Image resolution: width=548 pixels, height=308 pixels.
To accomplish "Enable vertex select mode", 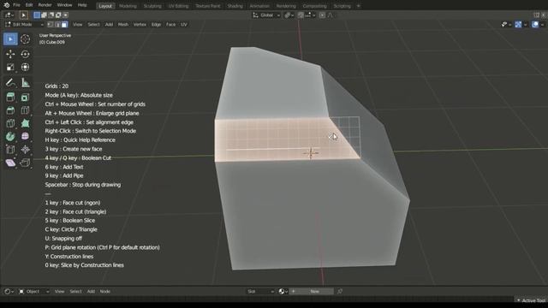I will coord(51,25).
